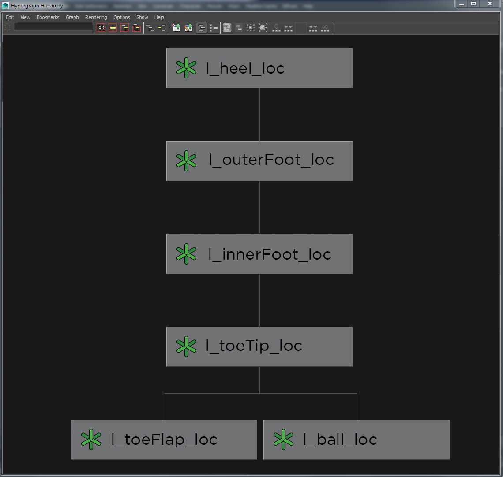Click the input and output connections icon

(162, 28)
